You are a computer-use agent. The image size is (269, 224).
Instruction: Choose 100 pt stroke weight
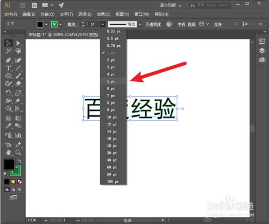(x=114, y=181)
